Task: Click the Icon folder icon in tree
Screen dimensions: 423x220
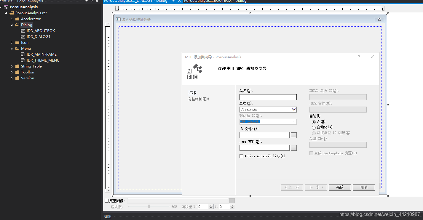Action: click(x=17, y=42)
